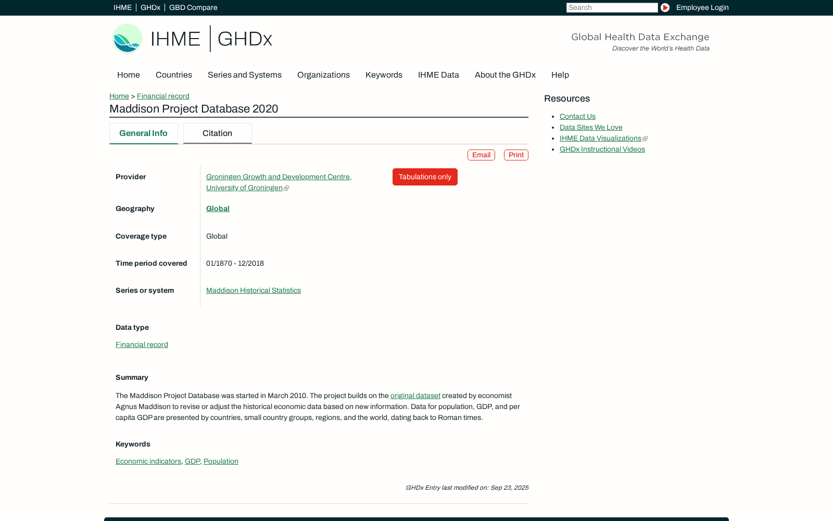
Task: Click Financial record breadcrumb link
Action: click(x=163, y=96)
